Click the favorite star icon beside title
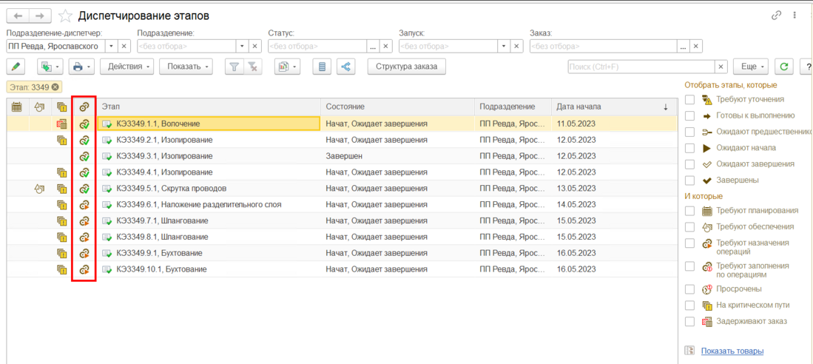The height and width of the screenshot is (364, 813). 65,16
